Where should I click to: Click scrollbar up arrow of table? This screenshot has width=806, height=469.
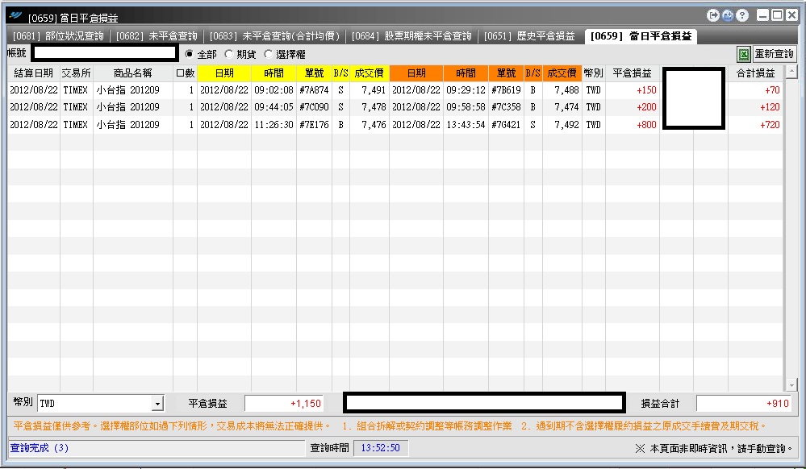coord(791,72)
